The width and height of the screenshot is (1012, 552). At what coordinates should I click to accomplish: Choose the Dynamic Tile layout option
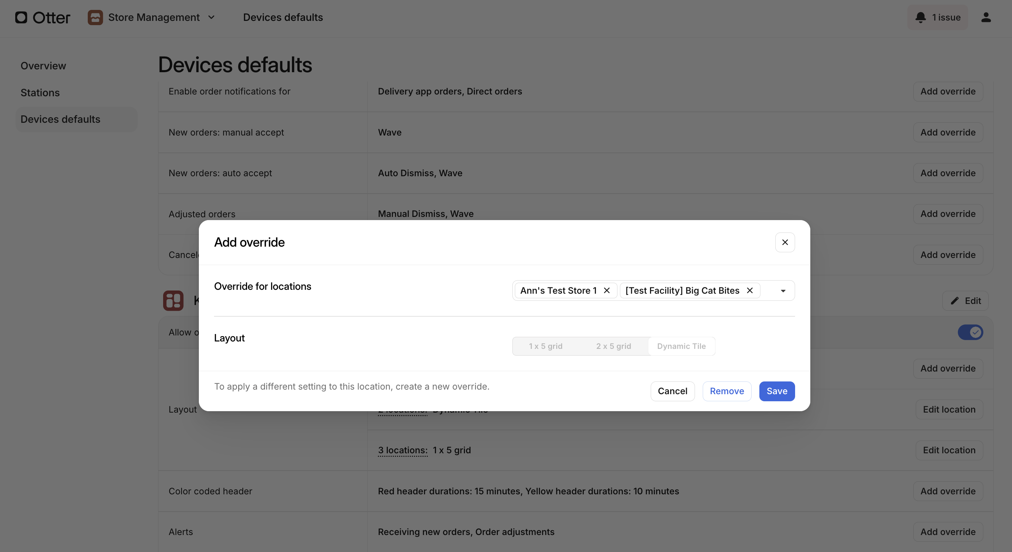[x=681, y=346]
